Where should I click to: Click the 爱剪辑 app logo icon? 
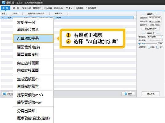pyautogui.click(x=4, y=2)
